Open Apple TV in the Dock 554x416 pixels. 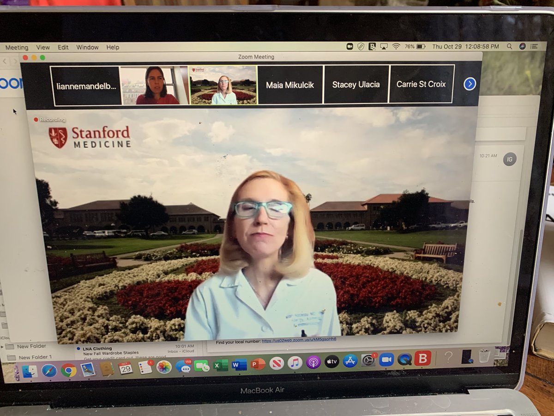coord(332,361)
